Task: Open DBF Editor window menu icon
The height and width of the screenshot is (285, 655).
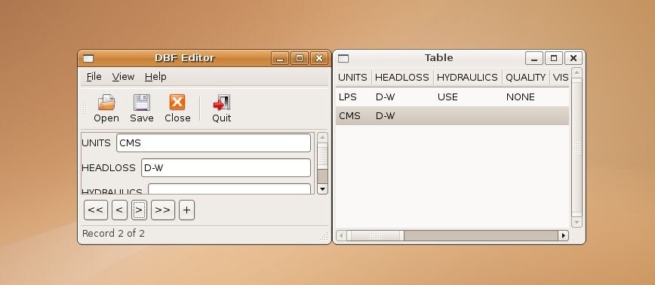Action: 88,58
